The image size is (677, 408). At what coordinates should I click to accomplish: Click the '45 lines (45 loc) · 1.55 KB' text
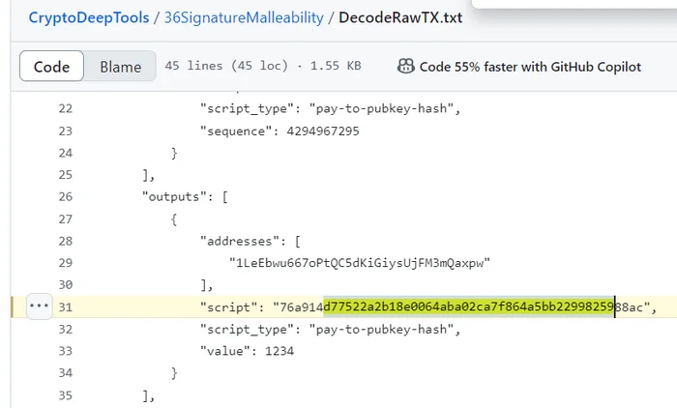point(263,66)
